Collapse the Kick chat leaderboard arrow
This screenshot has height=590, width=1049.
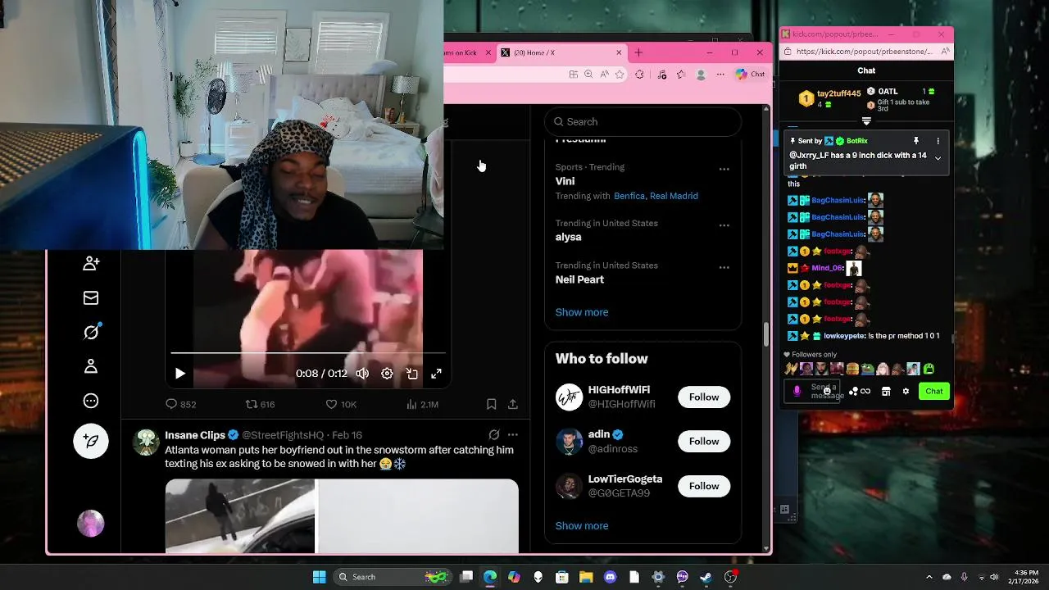pos(866,122)
